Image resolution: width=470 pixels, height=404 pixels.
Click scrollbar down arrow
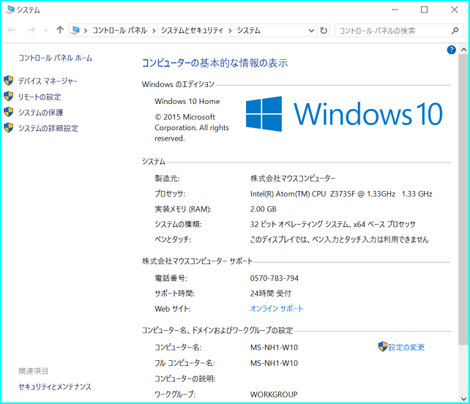click(463, 399)
